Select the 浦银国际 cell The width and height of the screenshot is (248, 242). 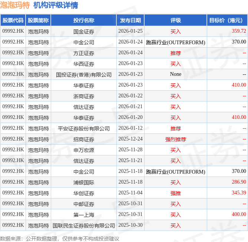pos(84,183)
